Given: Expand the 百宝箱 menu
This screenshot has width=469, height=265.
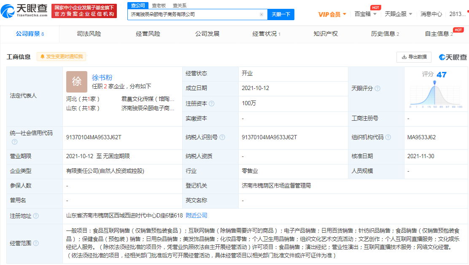Looking at the screenshot, I should click(x=365, y=14).
